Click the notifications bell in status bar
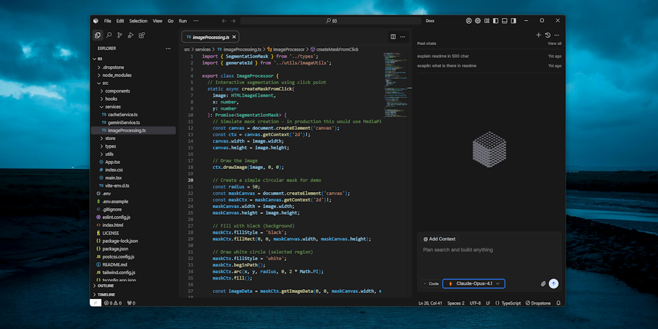 point(558,303)
